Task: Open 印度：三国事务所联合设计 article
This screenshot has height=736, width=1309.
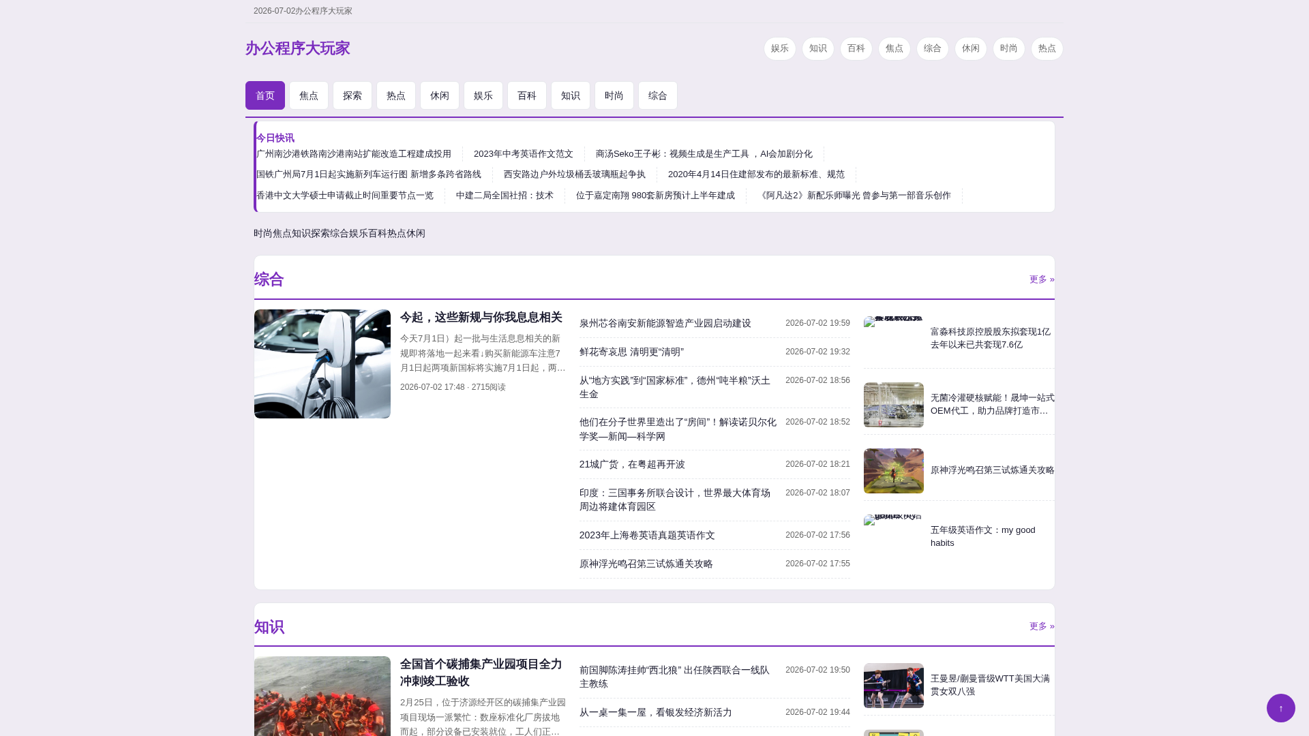Action: (675, 500)
